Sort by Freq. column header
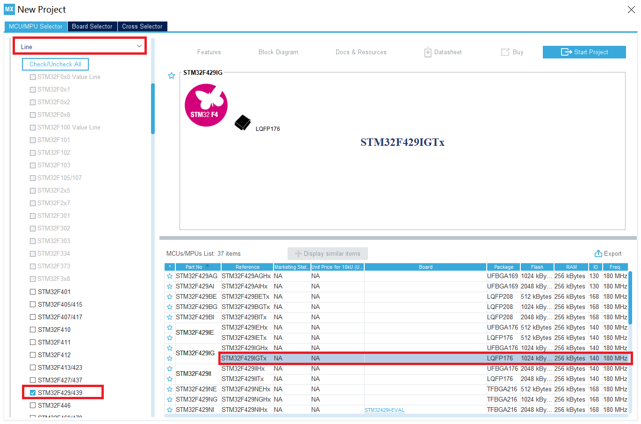The height and width of the screenshot is (424, 641). (x=615, y=267)
